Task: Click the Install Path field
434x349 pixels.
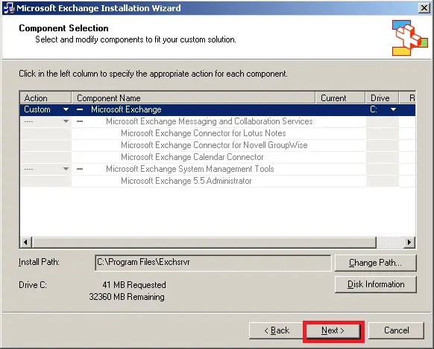Action: click(213, 263)
